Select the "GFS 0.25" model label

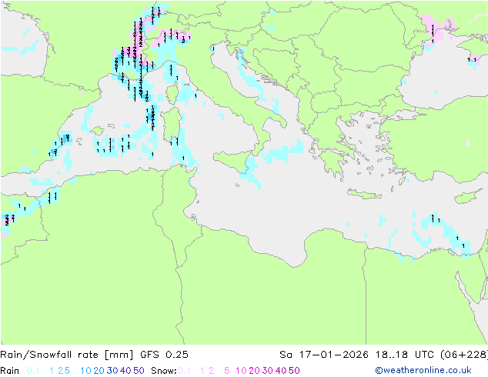[x=164, y=355]
